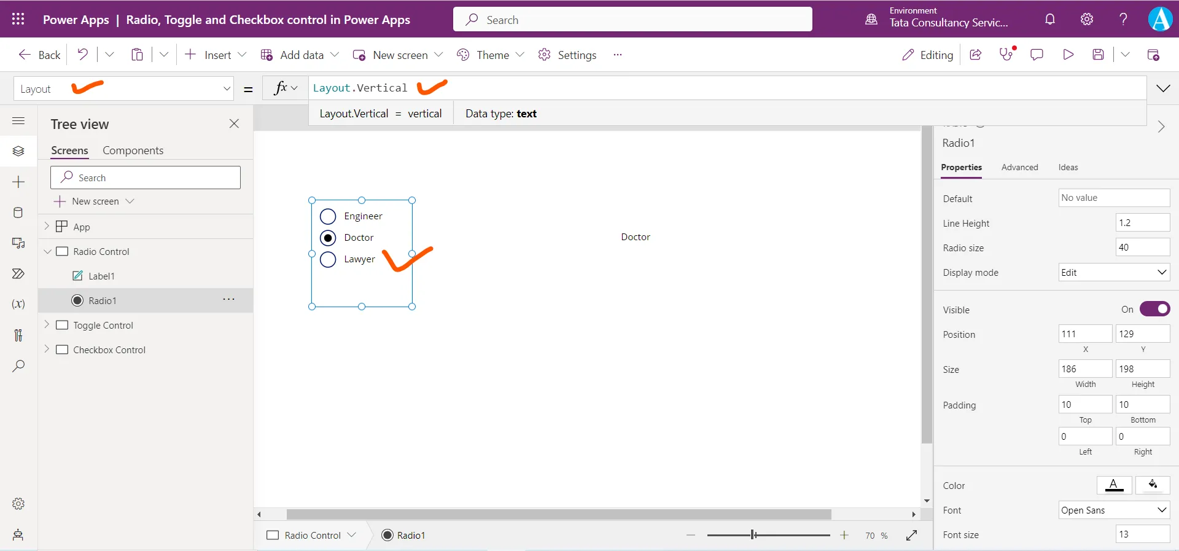
Task: Open the Font dropdown Open Sans
Action: pyautogui.click(x=1114, y=510)
